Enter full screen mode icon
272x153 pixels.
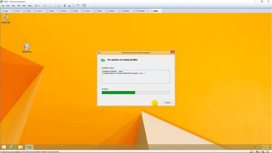point(74,6)
